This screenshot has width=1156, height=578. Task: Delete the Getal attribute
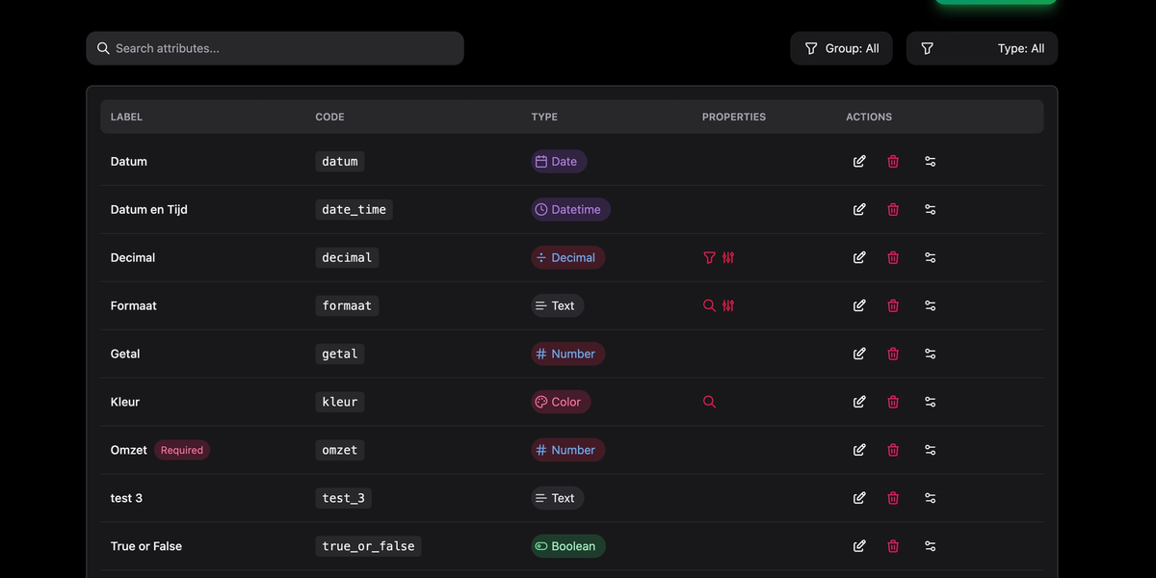(893, 355)
